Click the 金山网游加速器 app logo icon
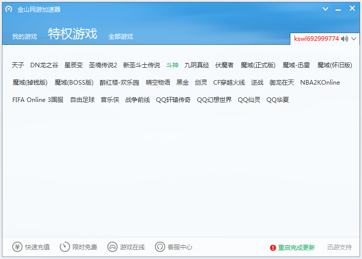Screen dimensions: 362x259 point(9,9)
